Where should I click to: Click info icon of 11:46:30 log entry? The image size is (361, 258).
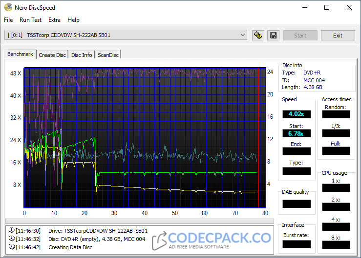[12, 230]
